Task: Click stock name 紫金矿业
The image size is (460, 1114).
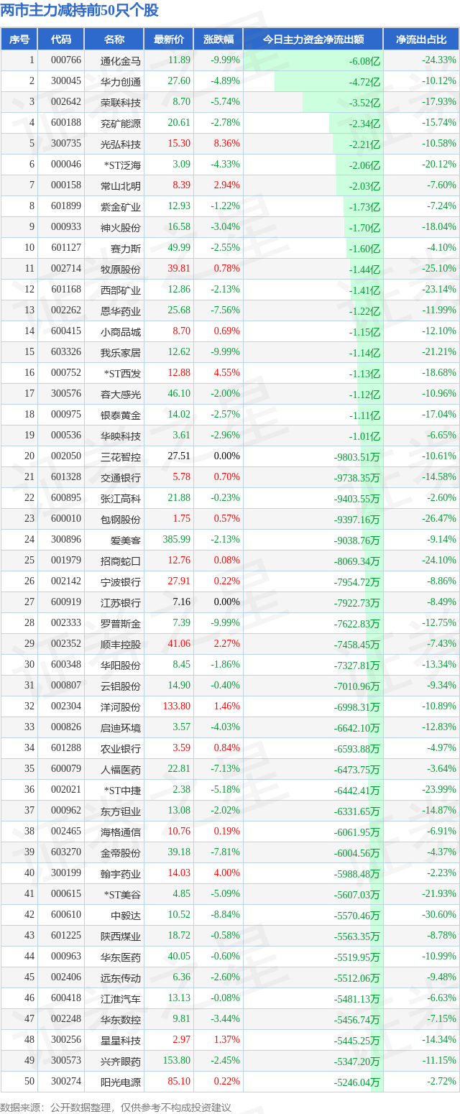Action: 121,207
